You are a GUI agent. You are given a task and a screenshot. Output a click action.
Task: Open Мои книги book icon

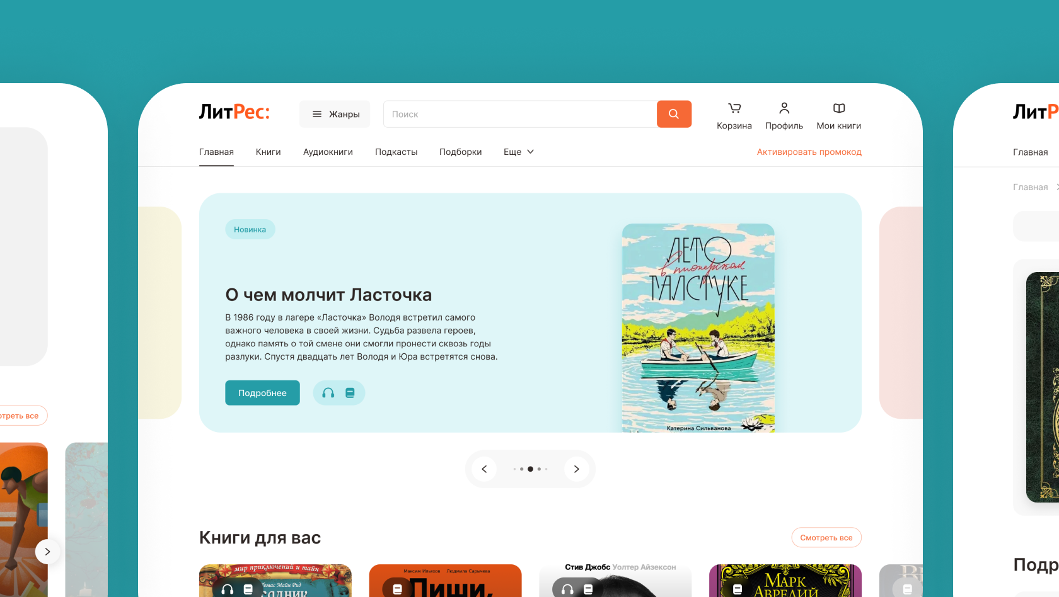pyautogui.click(x=839, y=108)
